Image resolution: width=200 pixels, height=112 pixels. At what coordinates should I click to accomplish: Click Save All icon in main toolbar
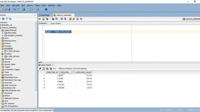(9, 9)
